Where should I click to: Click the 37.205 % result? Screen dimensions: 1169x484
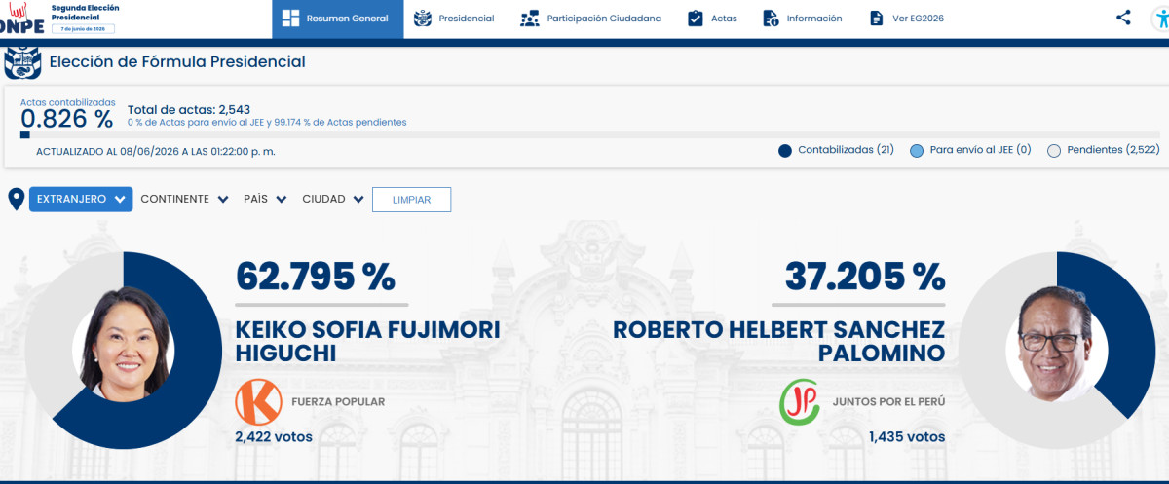[865, 278]
